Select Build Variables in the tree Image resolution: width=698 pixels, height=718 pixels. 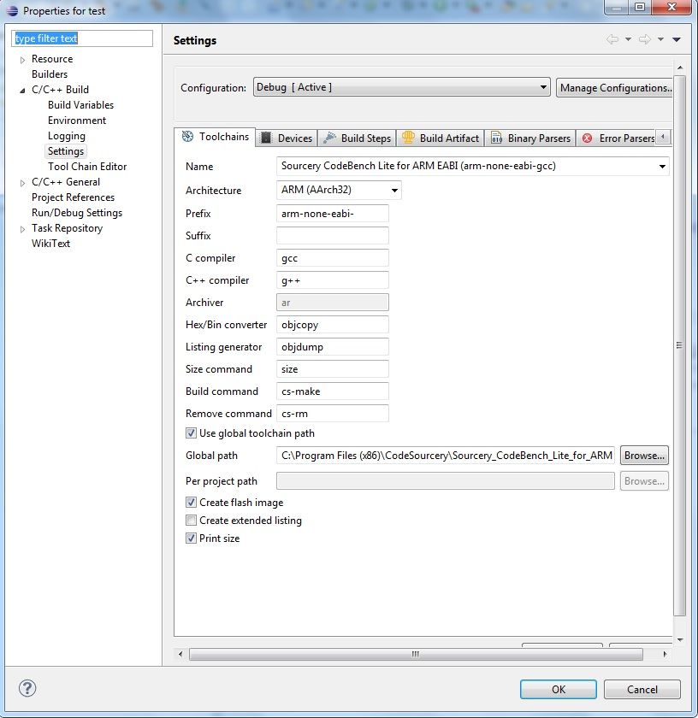point(80,105)
